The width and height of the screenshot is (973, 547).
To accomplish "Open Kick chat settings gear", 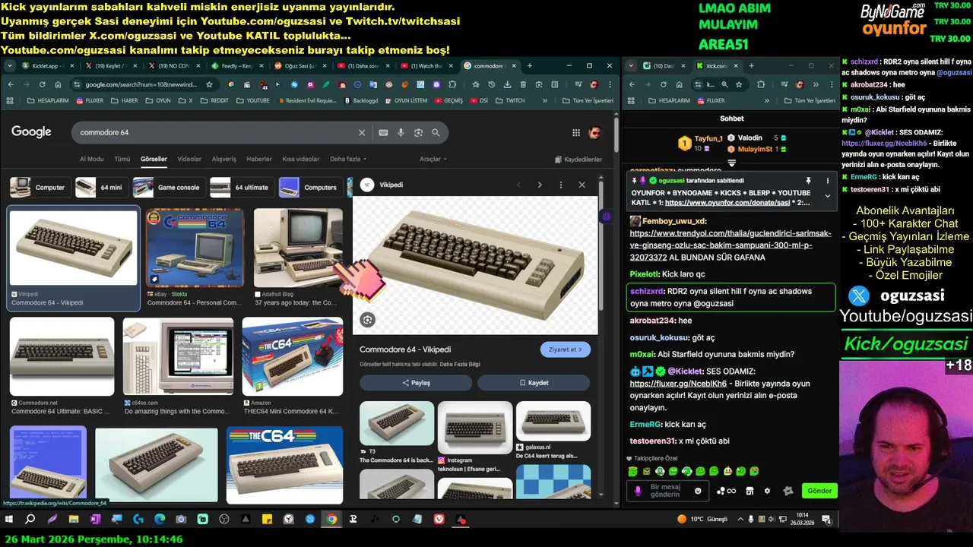I will [767, 491].
